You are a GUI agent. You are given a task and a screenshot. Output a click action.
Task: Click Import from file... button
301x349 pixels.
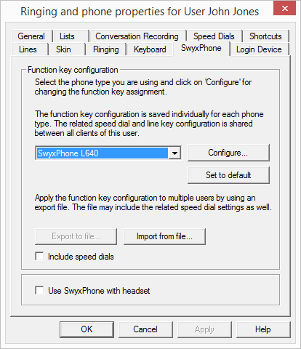(164, 236)
